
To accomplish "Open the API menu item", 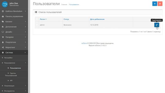I will 14,81.
